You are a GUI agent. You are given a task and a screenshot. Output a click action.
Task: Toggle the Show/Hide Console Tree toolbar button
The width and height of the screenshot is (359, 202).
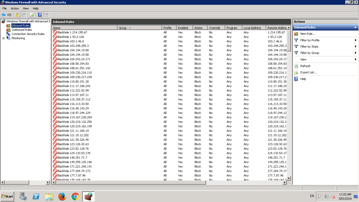pos(24,15)
